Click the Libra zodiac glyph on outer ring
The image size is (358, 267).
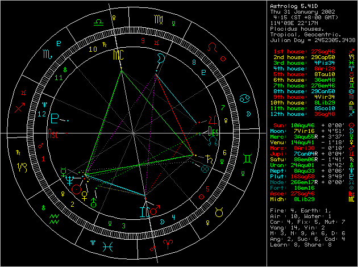coord(99,22)
